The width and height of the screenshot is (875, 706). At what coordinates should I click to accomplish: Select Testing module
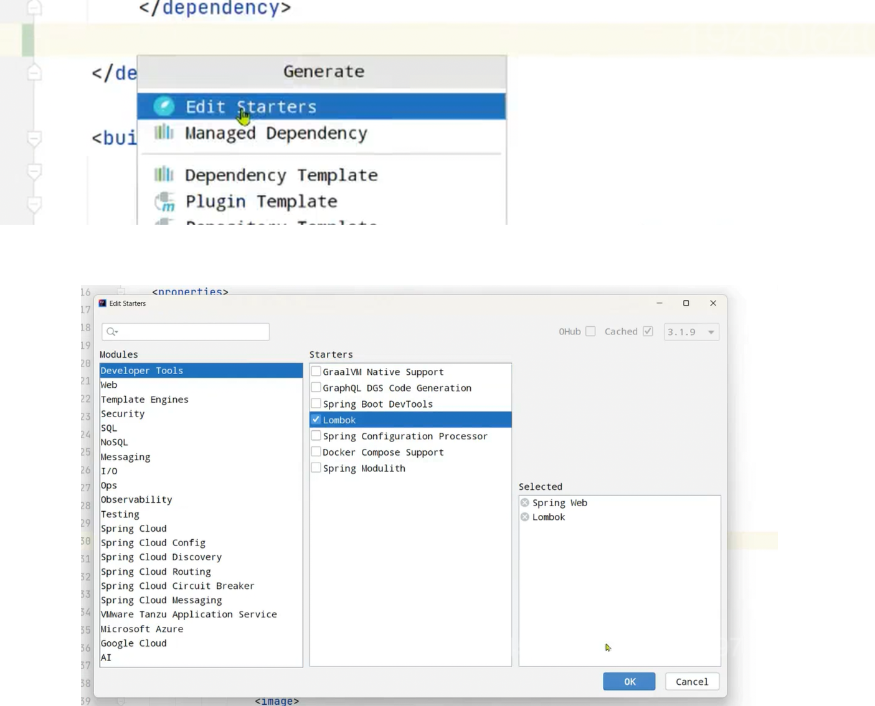[201, 514]
